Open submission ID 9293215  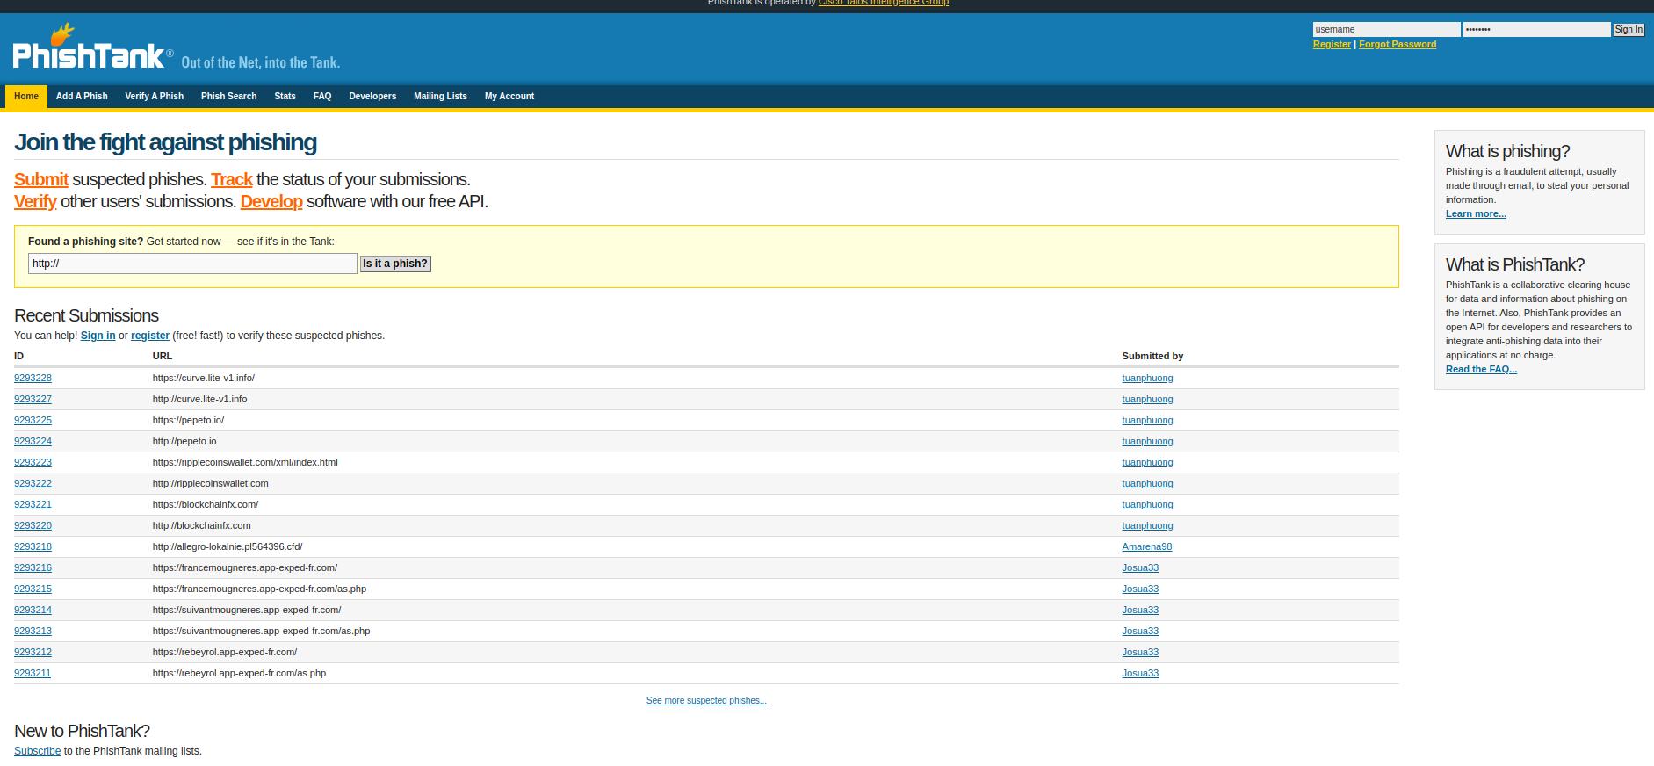[33, 589]
